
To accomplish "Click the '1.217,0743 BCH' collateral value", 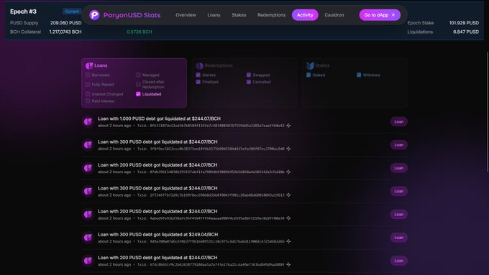I will pos(65,32).
